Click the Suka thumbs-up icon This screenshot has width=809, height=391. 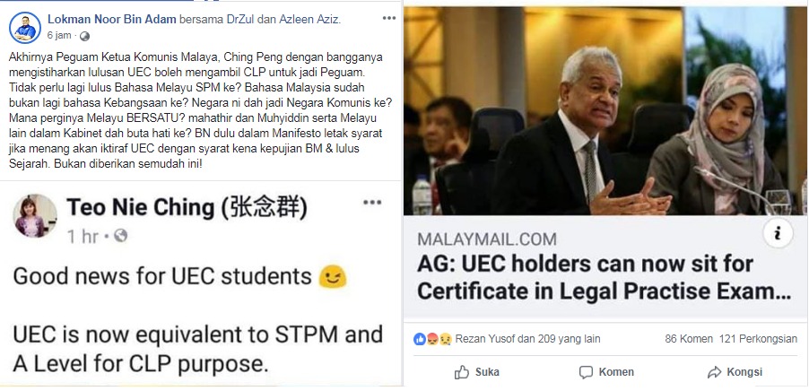[x=462, y=372]
